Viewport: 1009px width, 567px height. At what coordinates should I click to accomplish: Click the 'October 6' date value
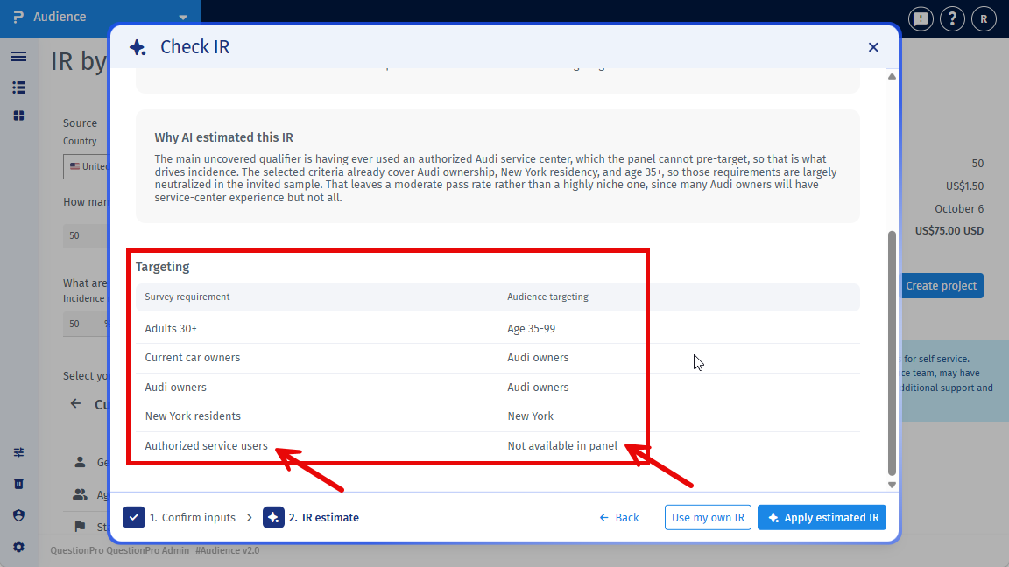(x=959, y=209)
